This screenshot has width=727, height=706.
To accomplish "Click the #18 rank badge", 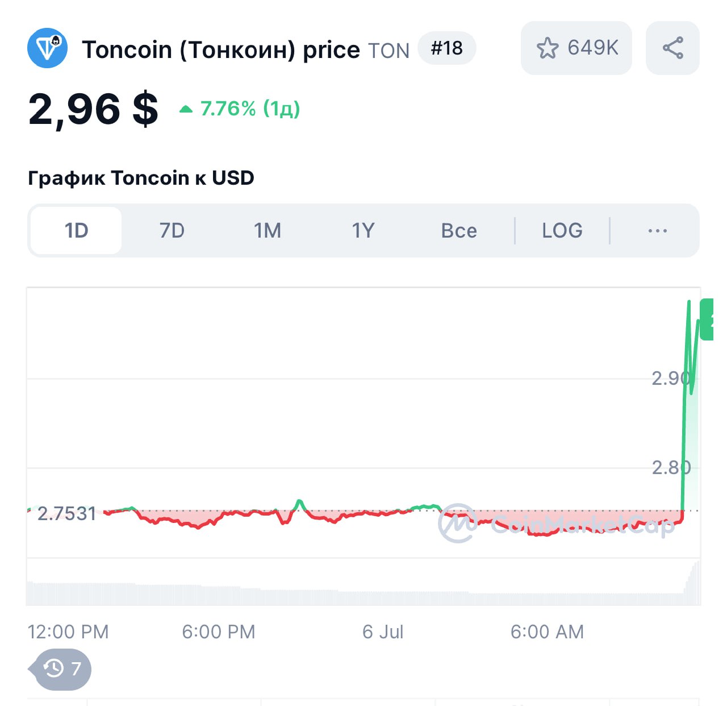I will point(446,48).
